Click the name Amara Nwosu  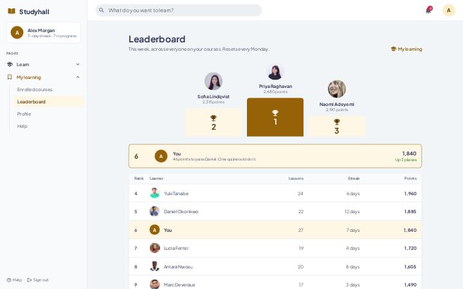[x=178, y=267]
